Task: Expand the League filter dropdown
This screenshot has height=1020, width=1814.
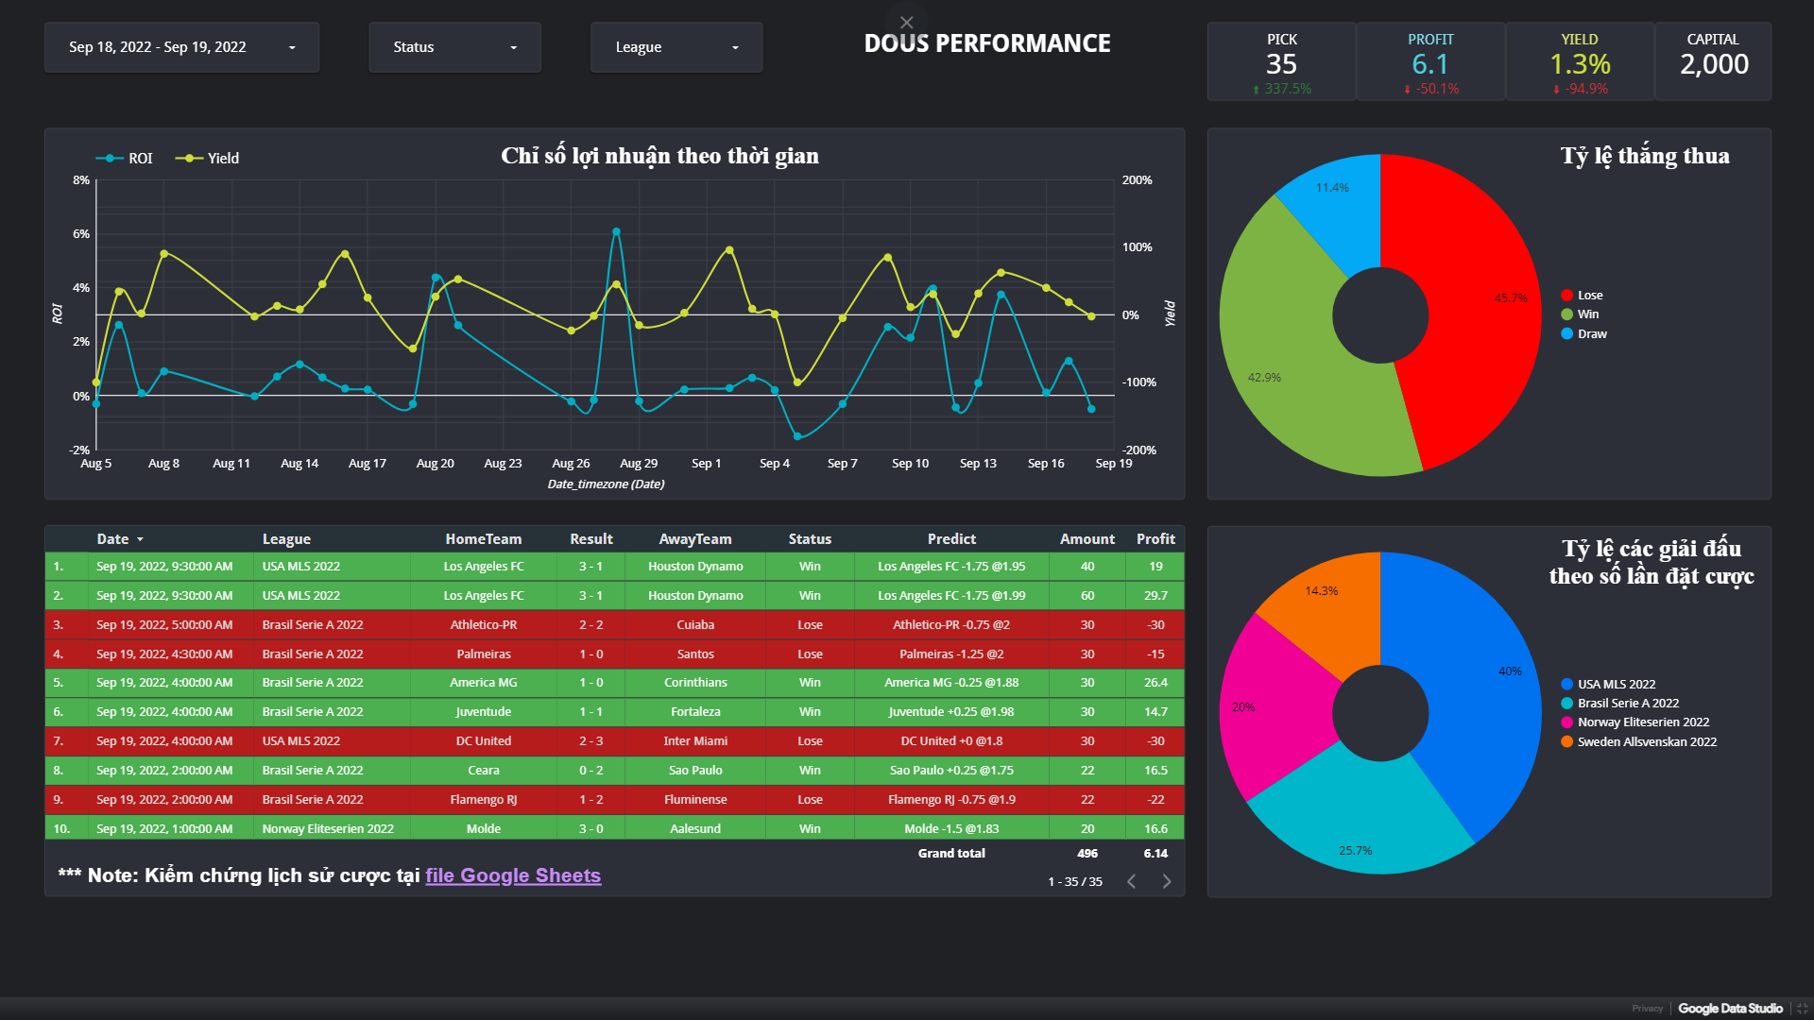Action: [676, 47]
